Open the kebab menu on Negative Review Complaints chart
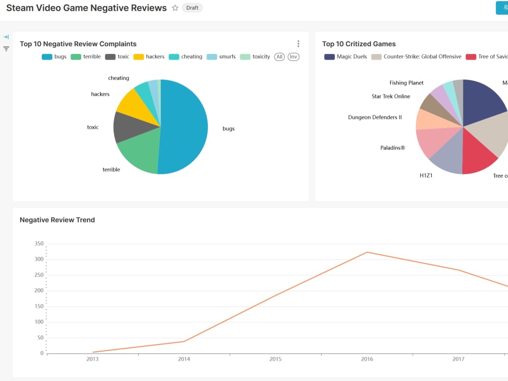Image resolution: width=508 pixels, height=381 pixels. click(x=298, y=43)
